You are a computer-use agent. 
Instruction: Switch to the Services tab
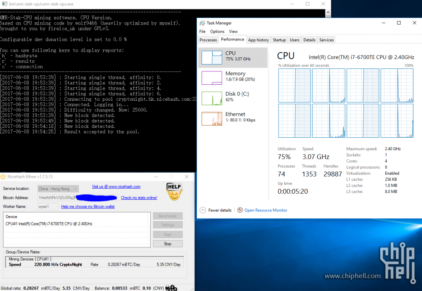pyautogui.click(x=326, y=40)
